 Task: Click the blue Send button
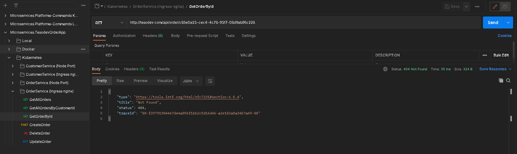point(493,23)
